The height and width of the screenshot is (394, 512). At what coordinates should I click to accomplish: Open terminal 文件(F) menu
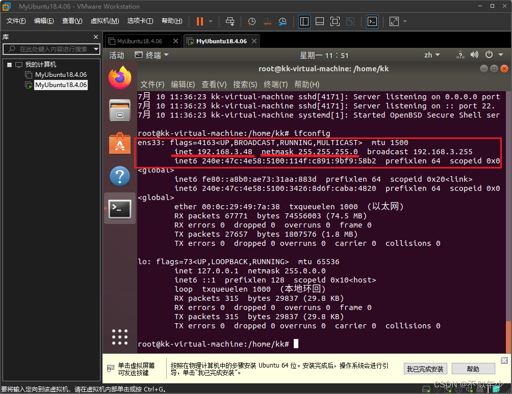152,85
